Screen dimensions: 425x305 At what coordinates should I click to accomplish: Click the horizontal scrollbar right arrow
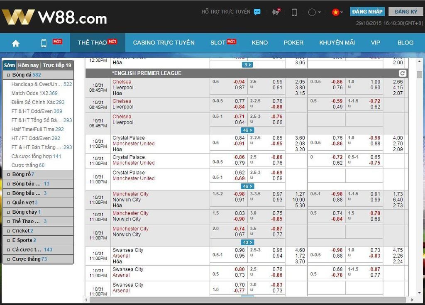point(412,300)
